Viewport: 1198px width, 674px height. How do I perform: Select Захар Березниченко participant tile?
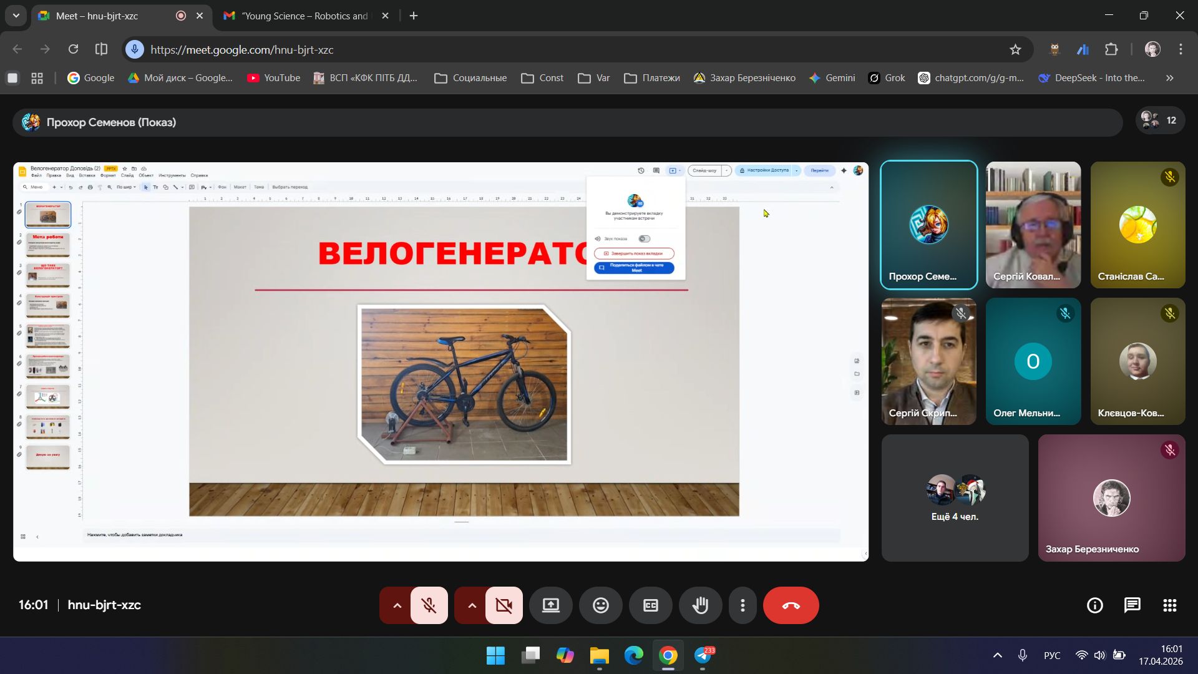tap(1111, 498)
